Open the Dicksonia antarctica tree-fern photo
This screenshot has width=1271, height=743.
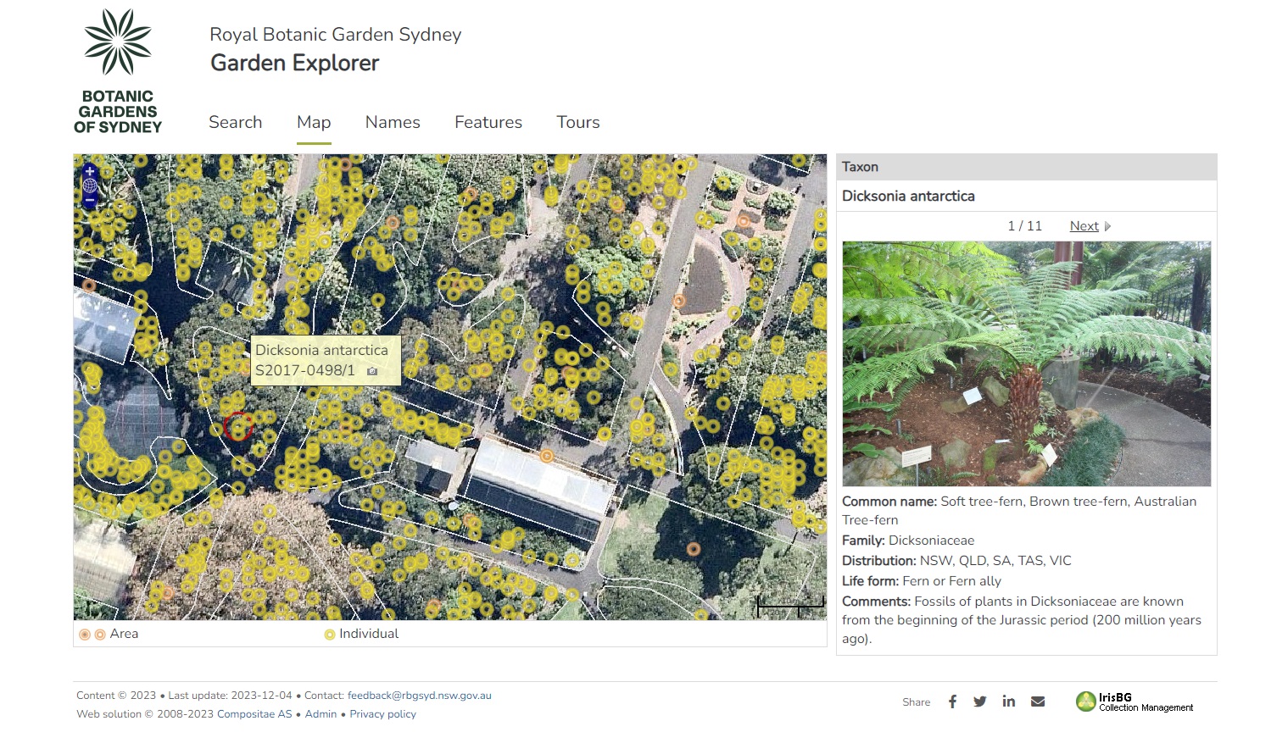(x=1026, y=363)
